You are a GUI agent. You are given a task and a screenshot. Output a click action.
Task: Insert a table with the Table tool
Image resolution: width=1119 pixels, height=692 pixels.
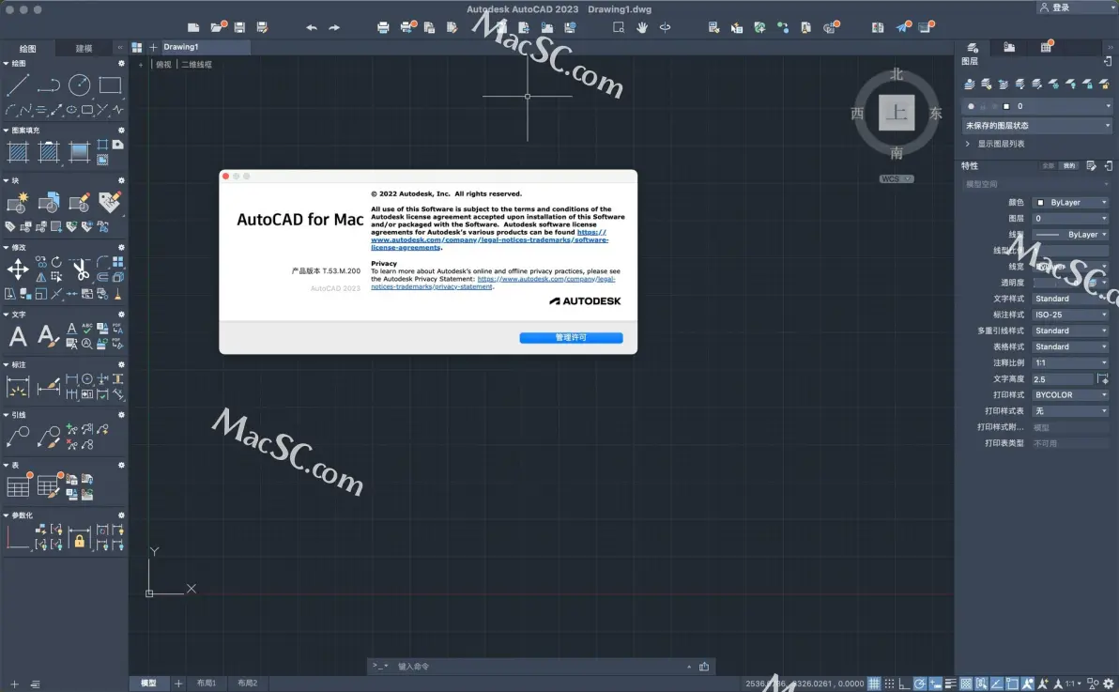(x=18, y=486)
